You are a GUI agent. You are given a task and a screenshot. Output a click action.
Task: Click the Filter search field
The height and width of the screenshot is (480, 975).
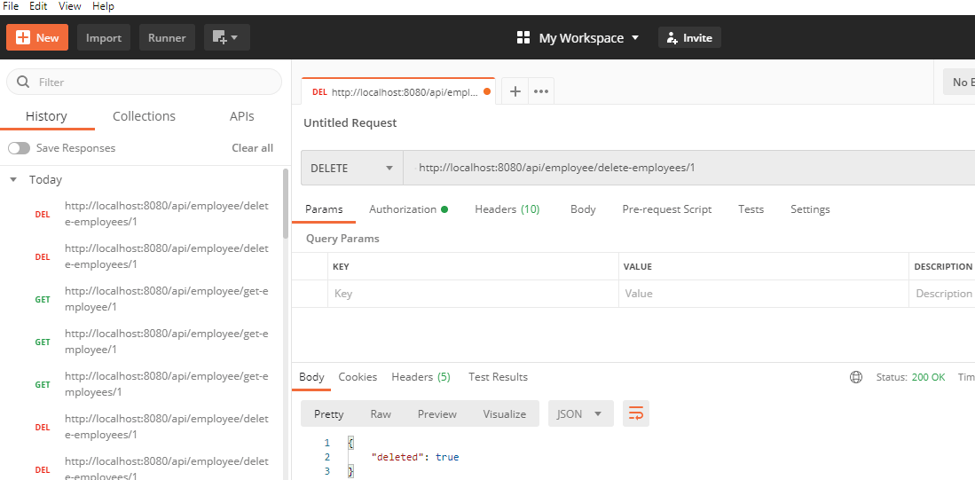(145, 82)
